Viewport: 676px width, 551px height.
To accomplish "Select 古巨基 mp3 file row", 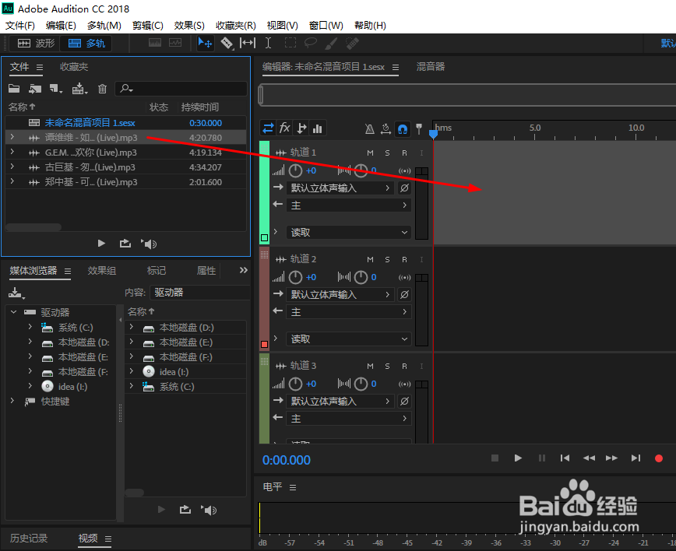I will (x=126, y=167).
